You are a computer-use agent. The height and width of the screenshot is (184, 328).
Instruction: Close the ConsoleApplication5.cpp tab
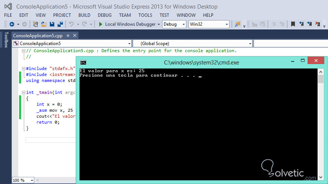[x=75, y=36]
